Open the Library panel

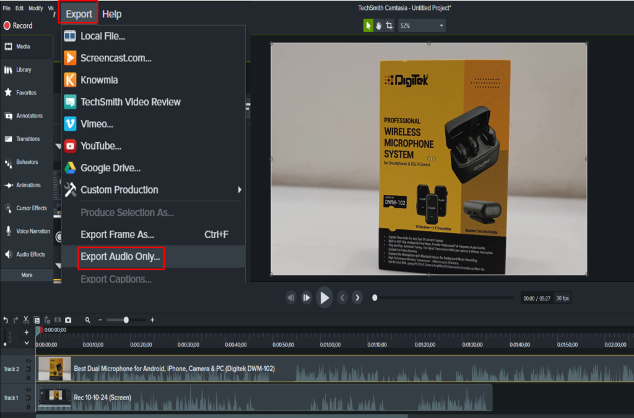[26, 69]
